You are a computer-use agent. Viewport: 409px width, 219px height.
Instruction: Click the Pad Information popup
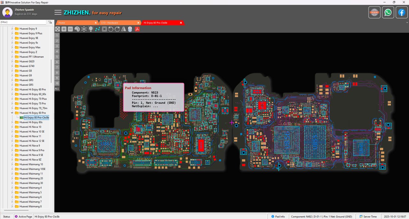[154, 97]
